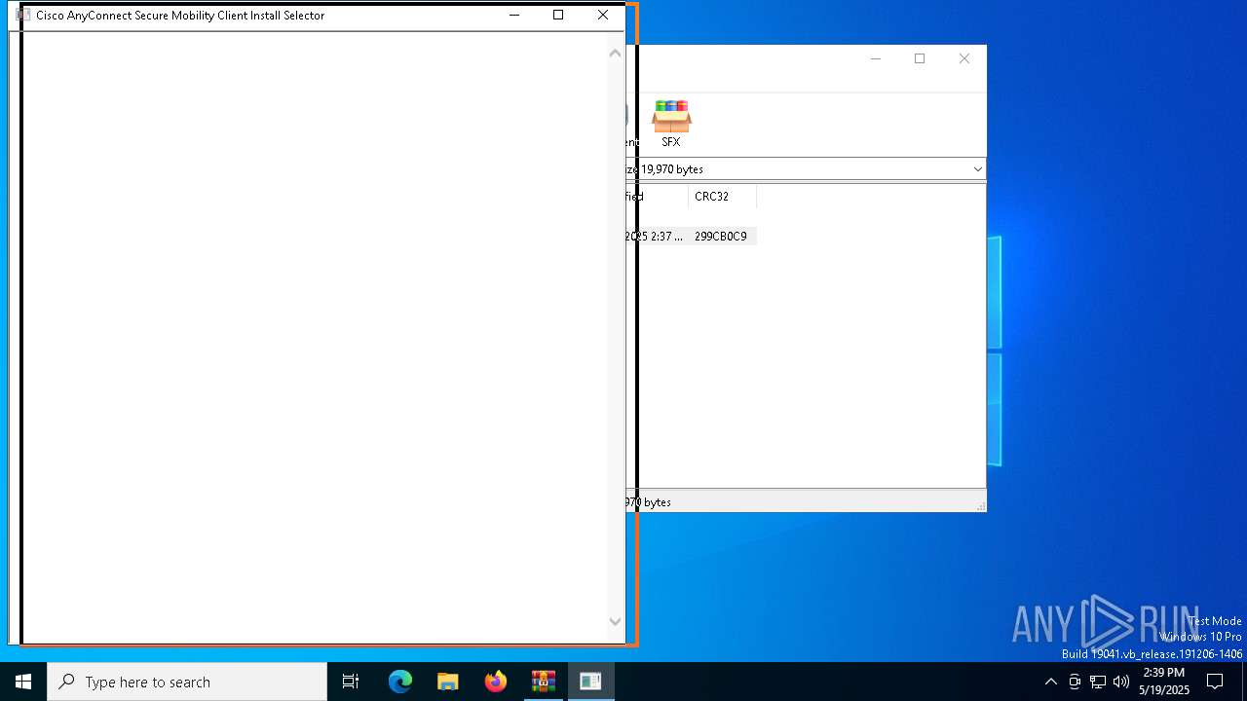Minimize the Cisco AnyConnect Install Selector window

[x=514, y=16]
